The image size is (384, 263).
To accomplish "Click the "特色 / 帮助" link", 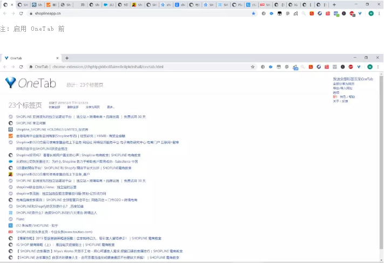I will tap(347, 97).
